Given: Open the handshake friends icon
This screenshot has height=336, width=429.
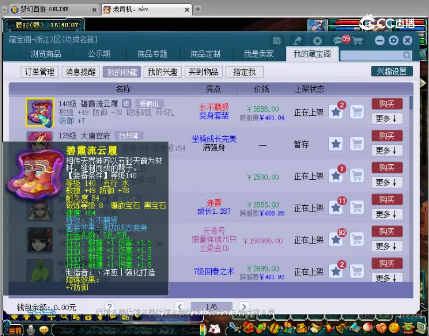Looking at the screenshot, I should (381, 328).
